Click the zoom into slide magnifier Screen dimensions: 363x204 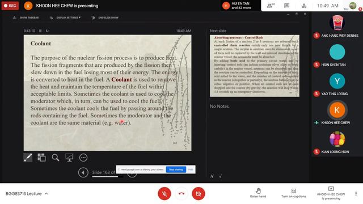pos(56,158)
